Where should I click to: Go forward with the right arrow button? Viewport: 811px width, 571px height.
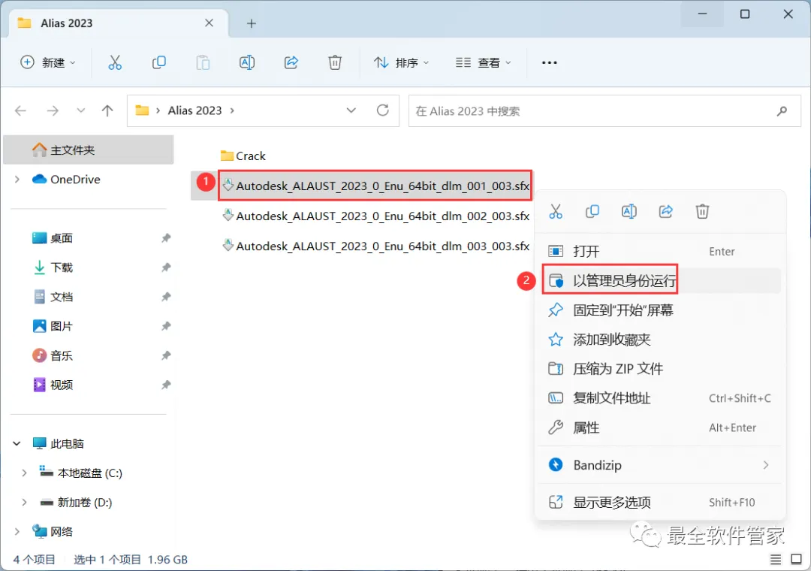53,110
